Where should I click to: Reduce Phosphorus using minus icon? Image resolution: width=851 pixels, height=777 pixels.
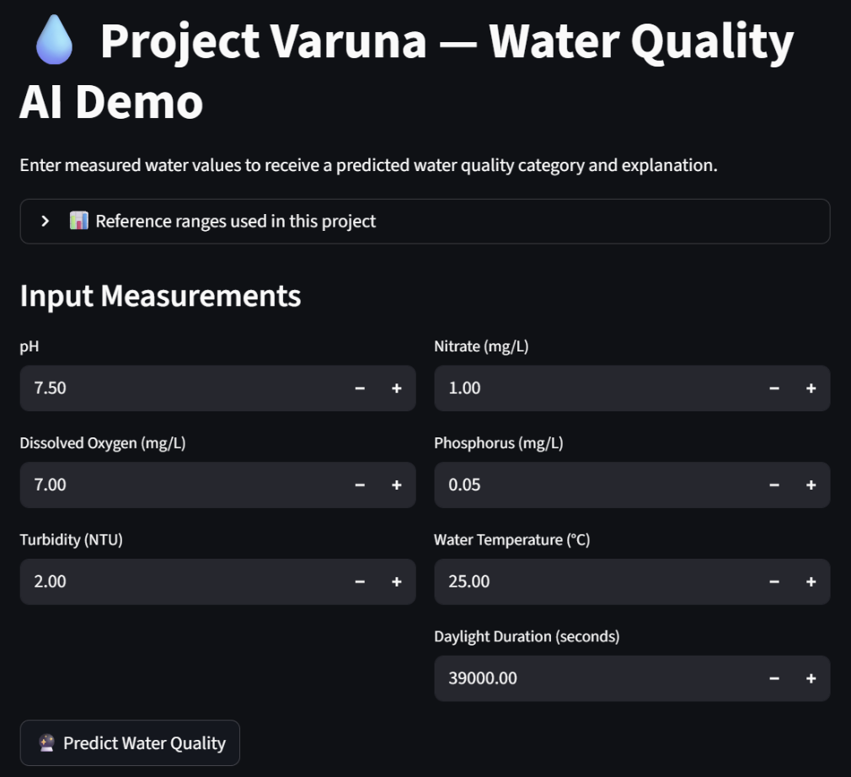click(x=774, y=485)
